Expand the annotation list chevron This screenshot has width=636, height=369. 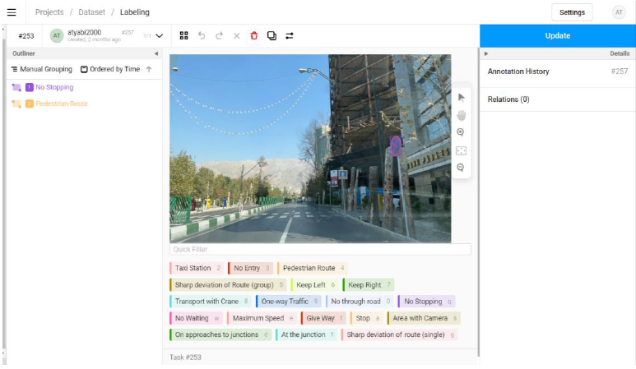[x=159, y=36]
